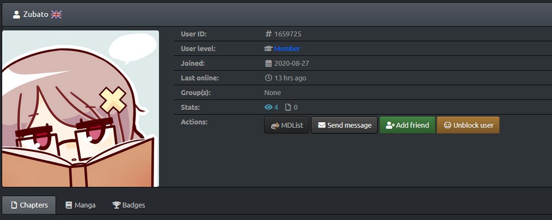Click the hash icon before the user ID
The height and width of the screenshot is (220, 552).
click(x=268, y=34)
